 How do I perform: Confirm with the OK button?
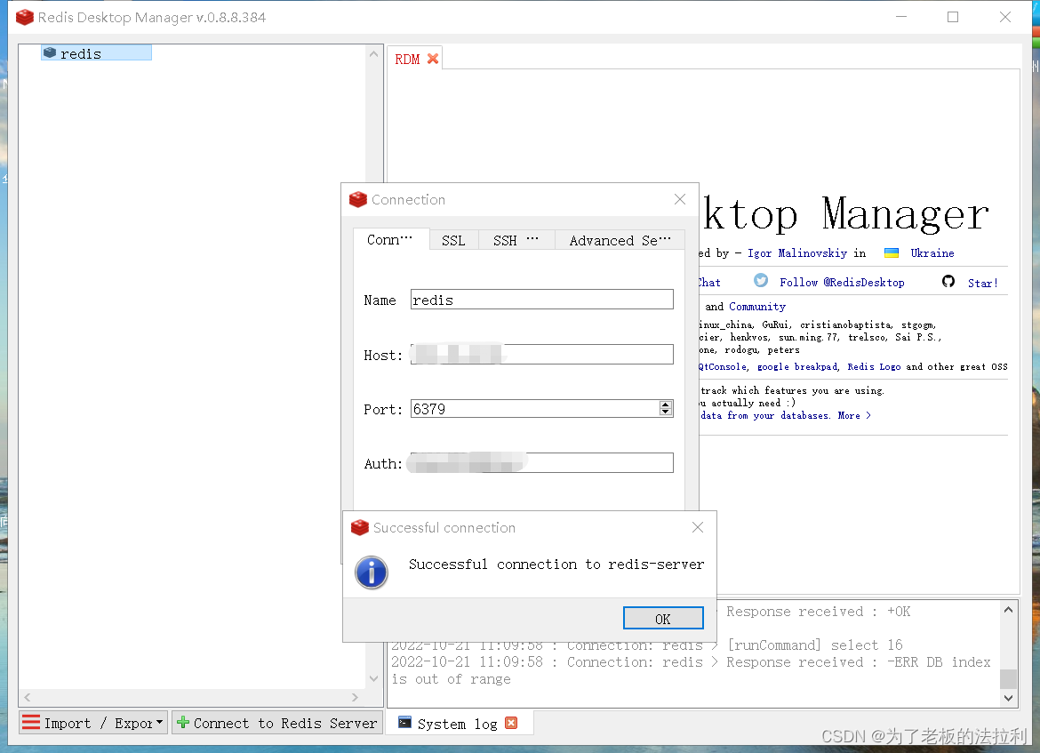click(x=663, y=619)
